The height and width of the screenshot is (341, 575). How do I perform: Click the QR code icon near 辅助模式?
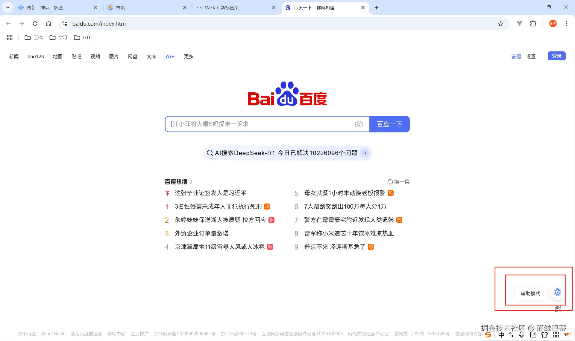[x=557, y=308]
